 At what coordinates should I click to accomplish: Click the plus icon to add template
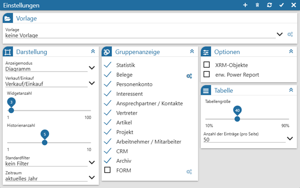245,5
